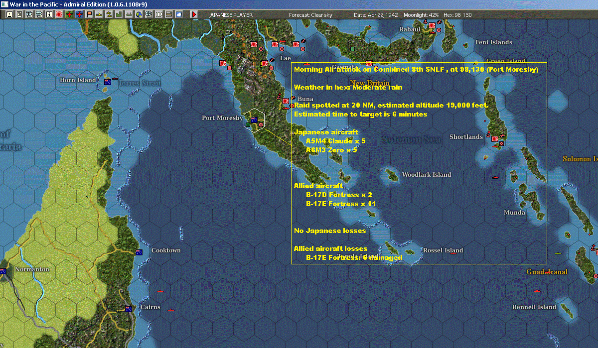Screen dimensions: 598x348
Task: Click the Japanese rising sun flag toolbar icon
Action: (x=59, y=14)
